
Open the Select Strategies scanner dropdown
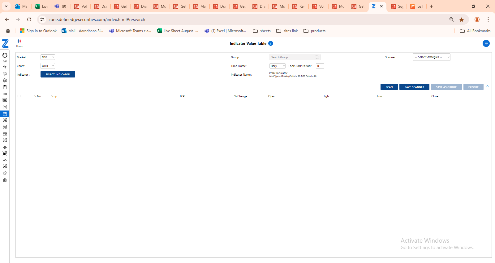431,57
